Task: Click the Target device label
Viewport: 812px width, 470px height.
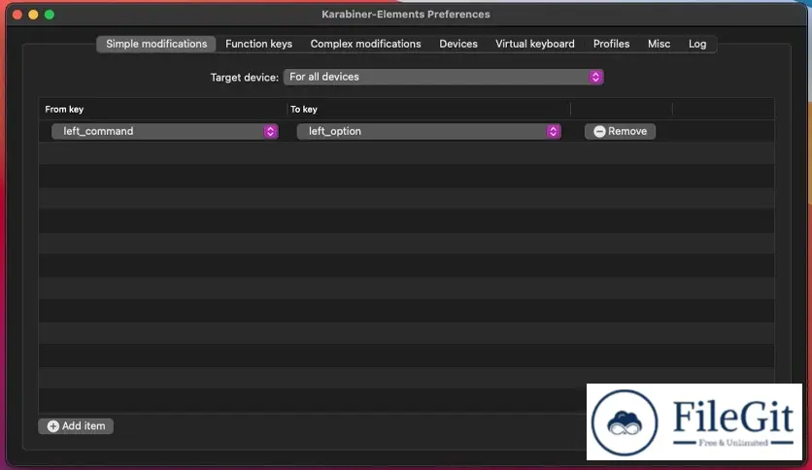Action: [245, 78]
